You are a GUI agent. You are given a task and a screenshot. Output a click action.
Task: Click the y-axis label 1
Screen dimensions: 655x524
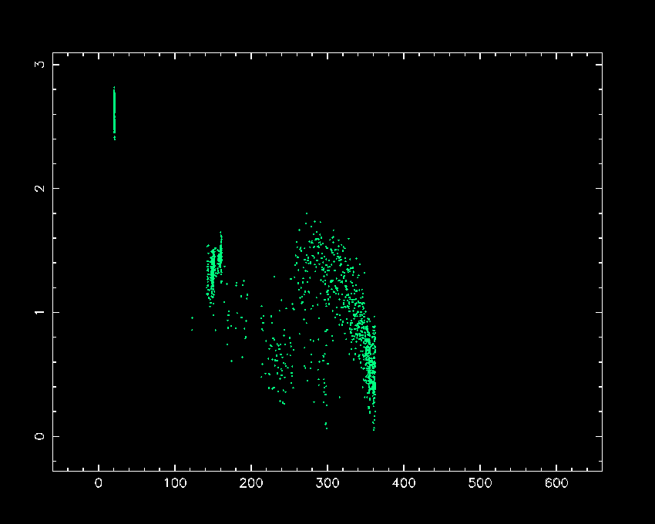tap(39, 312)
